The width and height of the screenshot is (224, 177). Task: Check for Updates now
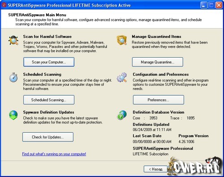(x=48, y=137)
